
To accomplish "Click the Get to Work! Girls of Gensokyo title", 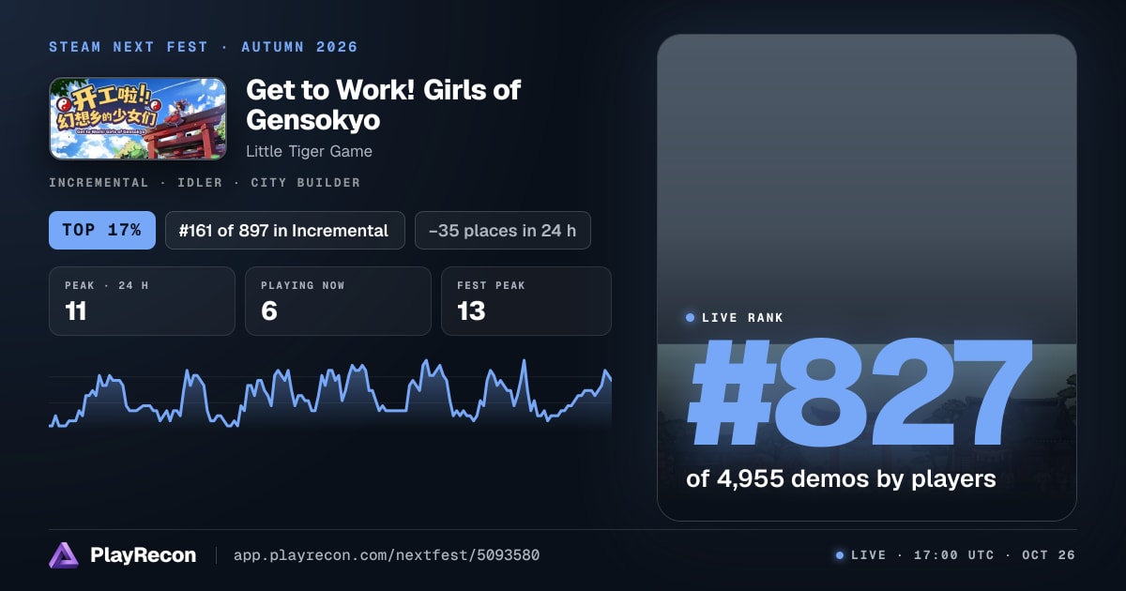I will pos(383,105).
